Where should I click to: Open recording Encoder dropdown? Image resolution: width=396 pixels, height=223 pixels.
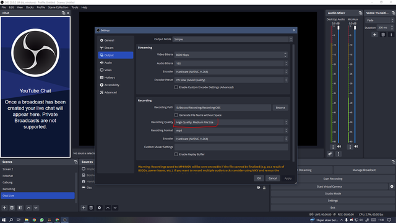coord(231,139)
